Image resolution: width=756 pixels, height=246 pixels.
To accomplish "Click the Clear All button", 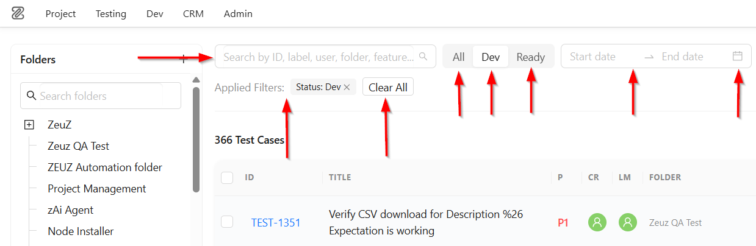I will 388,87.
